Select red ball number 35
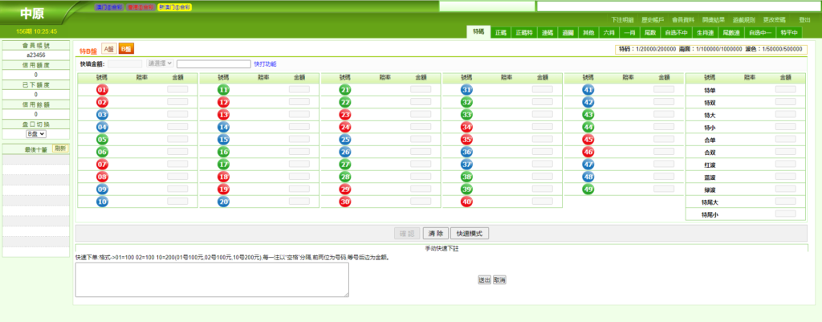Viewport: 822px width, 322px height. [x=467, y=140]
